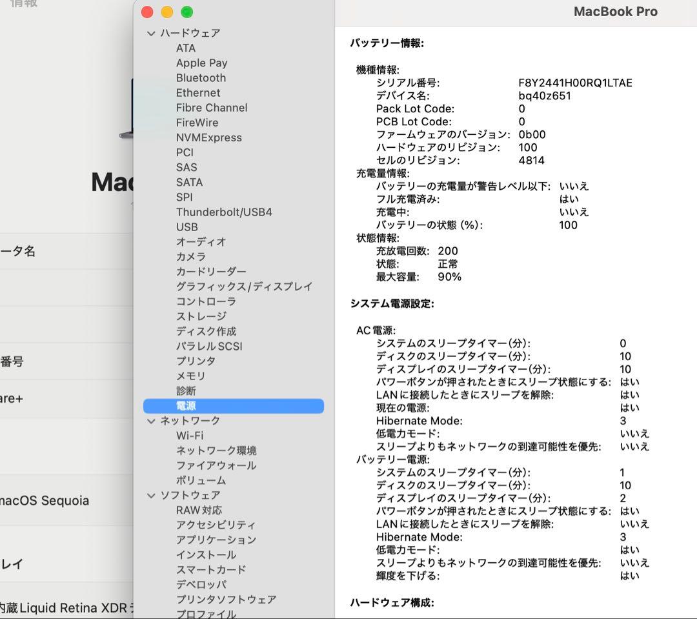697x619 pixels.
Task: Click the battery serial number F8Y2441H00RQ1LTAE
Action: [575, 83]
